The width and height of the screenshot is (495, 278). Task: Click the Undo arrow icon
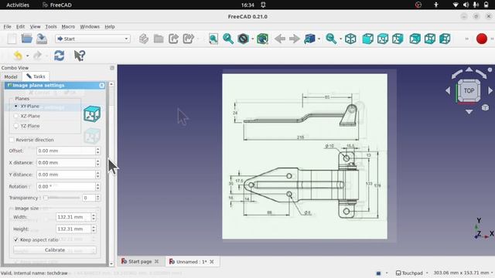pos(18,56)
